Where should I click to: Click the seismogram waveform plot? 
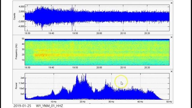(97, 18)
